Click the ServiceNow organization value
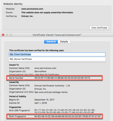The width and height of the screenshot is (113, 121). click(x=40, y=72)
